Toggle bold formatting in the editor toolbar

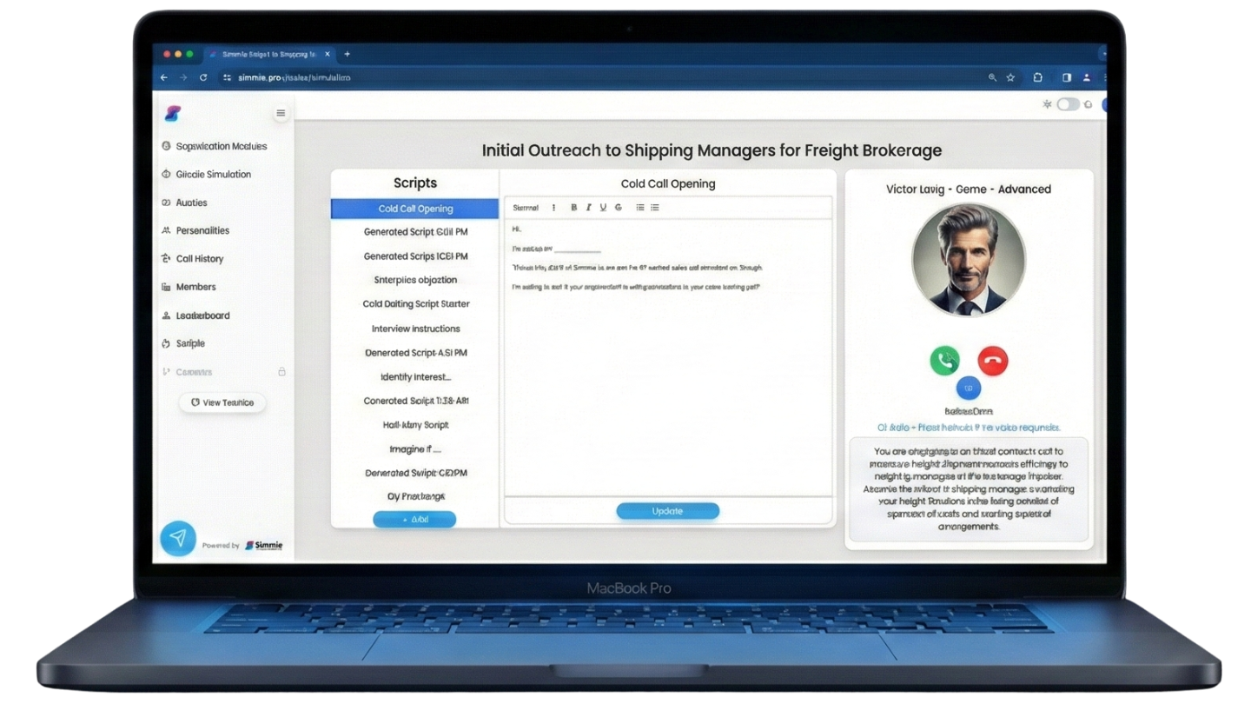point(573,207)
